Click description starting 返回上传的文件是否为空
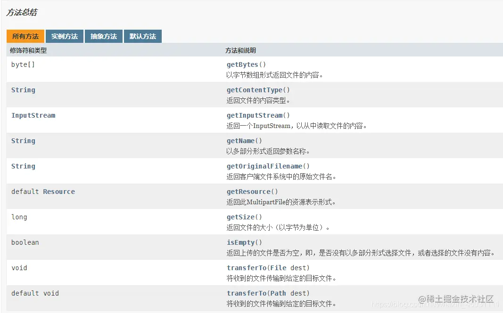Image resolution: width=503 pixels, height=313 pixels. 361,253
